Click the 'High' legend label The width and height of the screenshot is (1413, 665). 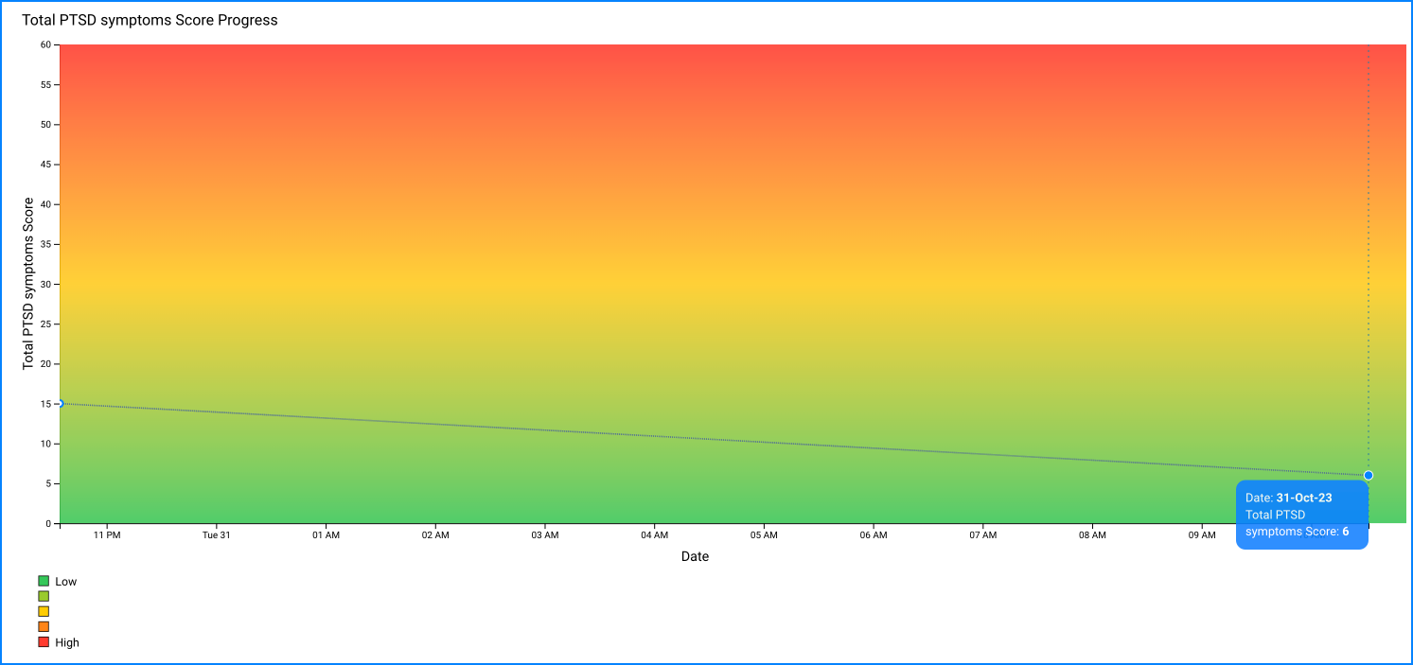pyautogui.click(x=67, y=642)
